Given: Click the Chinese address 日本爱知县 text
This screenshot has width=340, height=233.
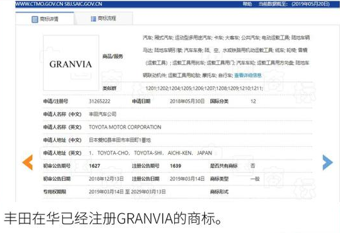Looking at the screenshot, I should tap(120, 140).
